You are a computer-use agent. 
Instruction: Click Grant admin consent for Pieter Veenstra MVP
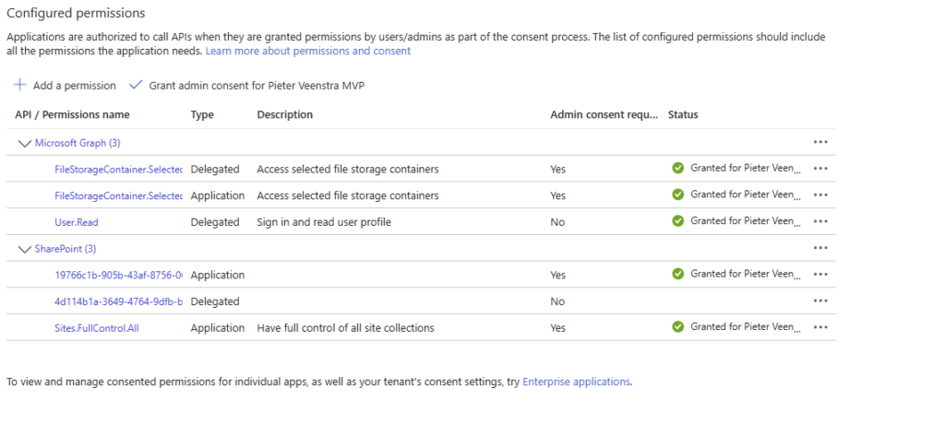(x=247, y=86)
